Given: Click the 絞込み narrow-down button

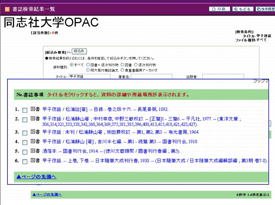Looking at the screenshot, I should point(79,51).
